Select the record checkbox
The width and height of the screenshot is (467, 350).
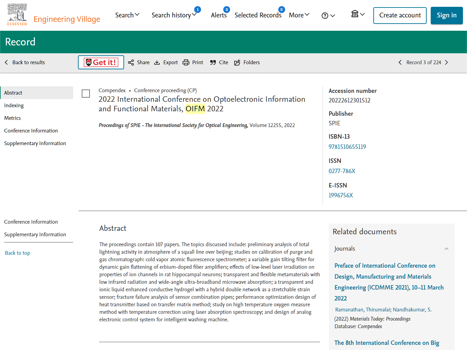(x=86, y=94)
